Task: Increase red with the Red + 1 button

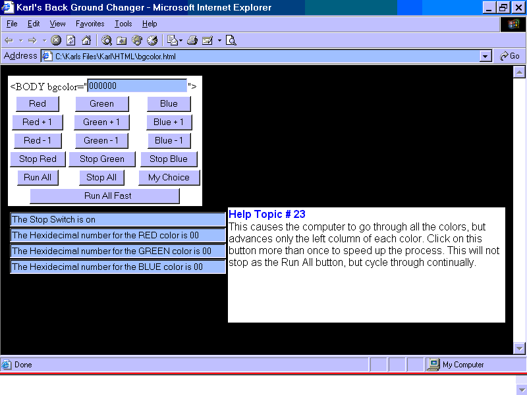Action: tap(38, 122)
